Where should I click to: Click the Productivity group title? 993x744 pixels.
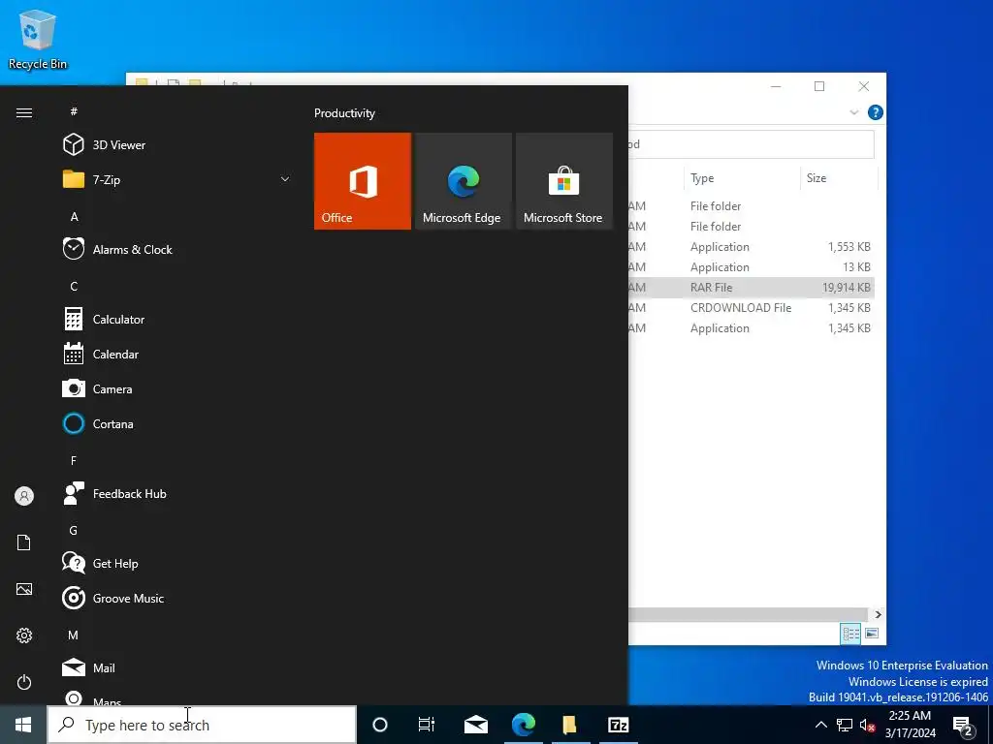click(x=344, y=113)
